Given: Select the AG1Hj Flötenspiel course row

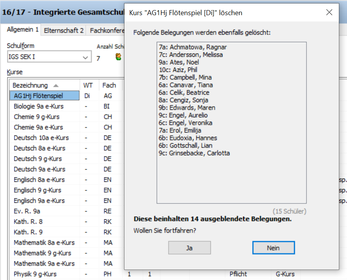Looking at the screenshot, I should click(38, 96).
